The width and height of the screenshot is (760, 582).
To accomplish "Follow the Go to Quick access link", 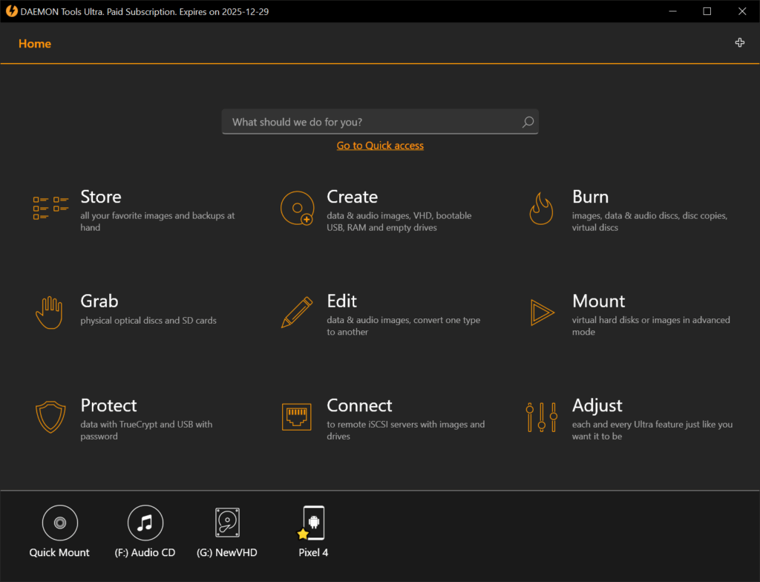I will (x=380, y=145).
